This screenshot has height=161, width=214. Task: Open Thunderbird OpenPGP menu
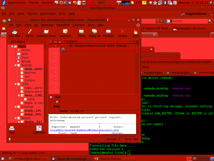click(63, 25)
